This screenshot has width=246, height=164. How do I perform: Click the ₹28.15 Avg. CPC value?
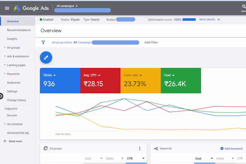pyautogui.click(x=93, y=84)
